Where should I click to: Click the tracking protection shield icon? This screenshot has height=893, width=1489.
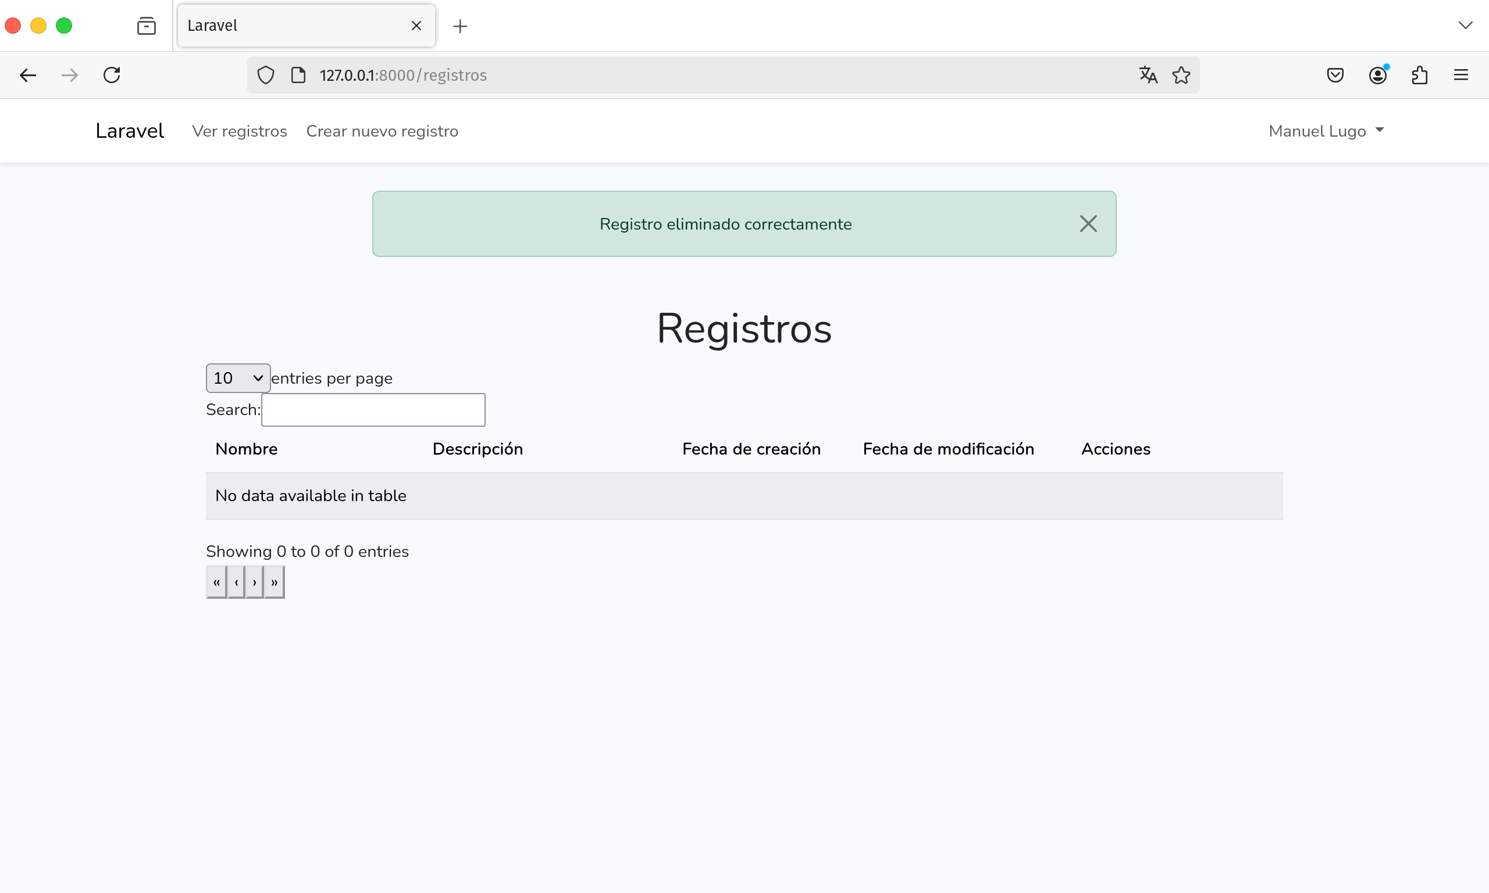(265, 75)
